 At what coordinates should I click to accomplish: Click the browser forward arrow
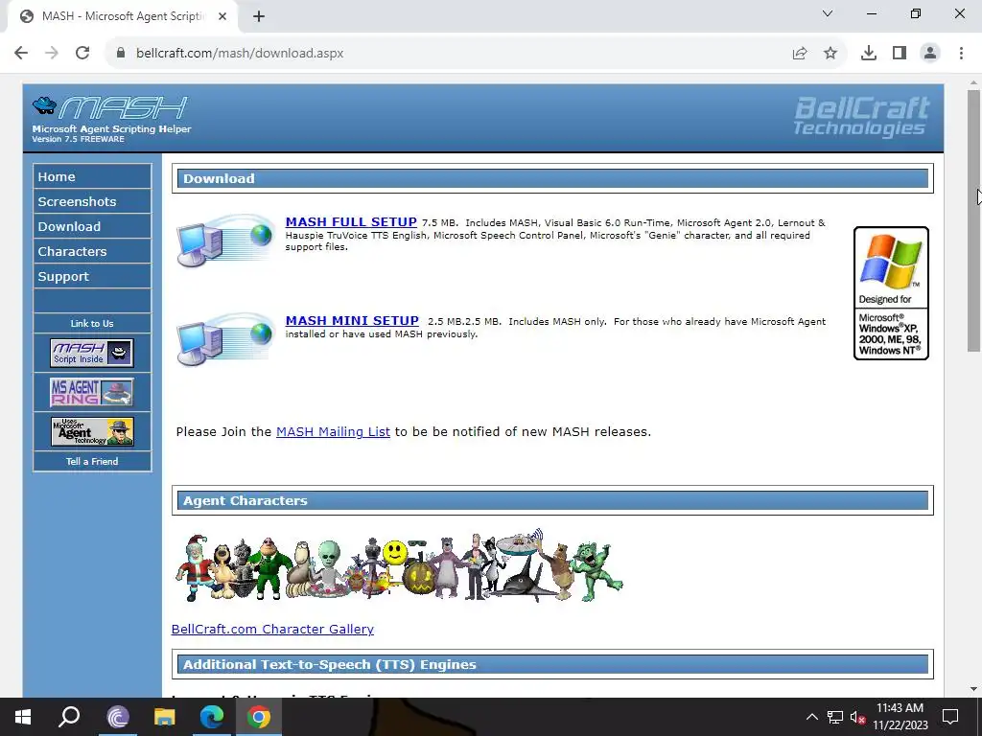52,54
